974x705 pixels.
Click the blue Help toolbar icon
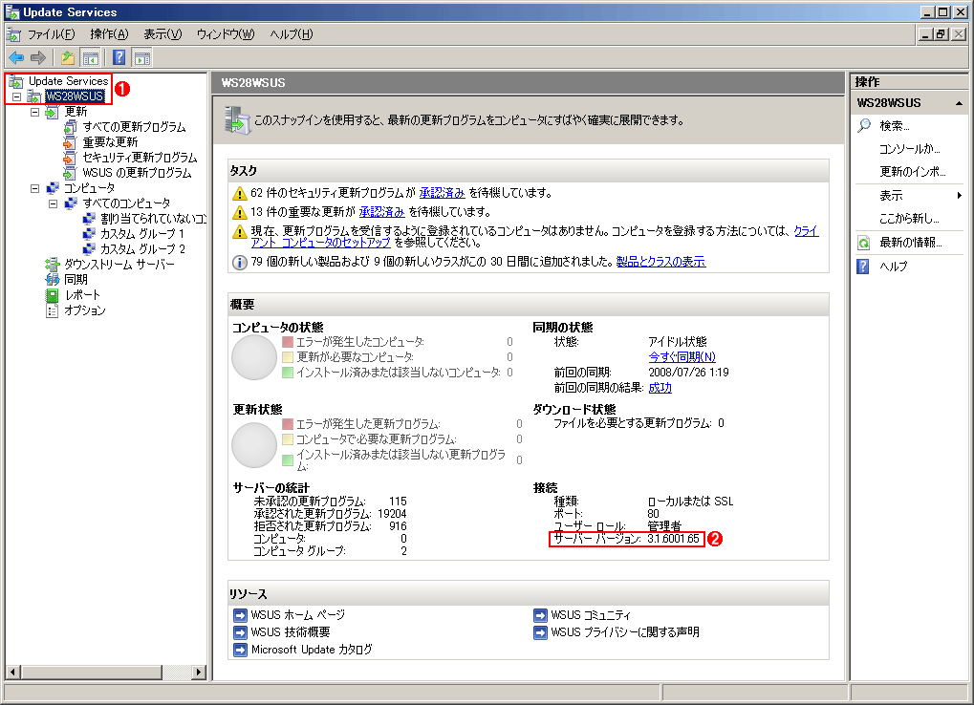(119, 58)
